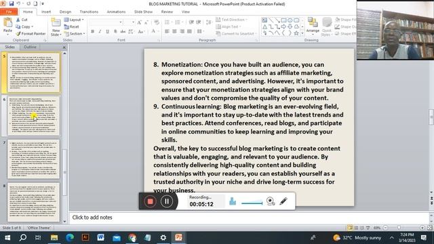Center the text
The image size is (434, 244).
coord(174,31)
